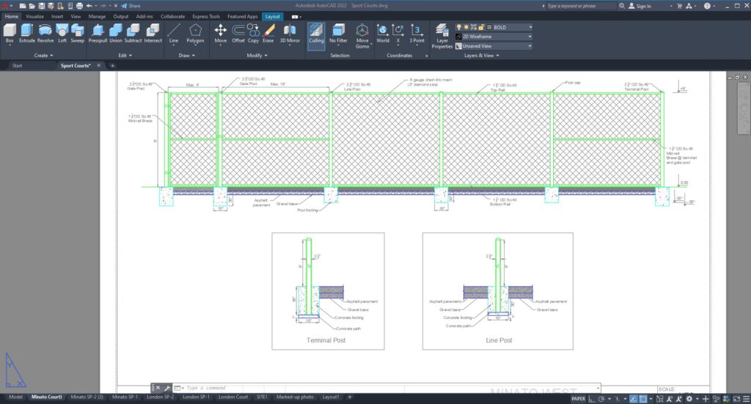Toggle the BOLD layer lightbulb on/off

tap(460, 27)
